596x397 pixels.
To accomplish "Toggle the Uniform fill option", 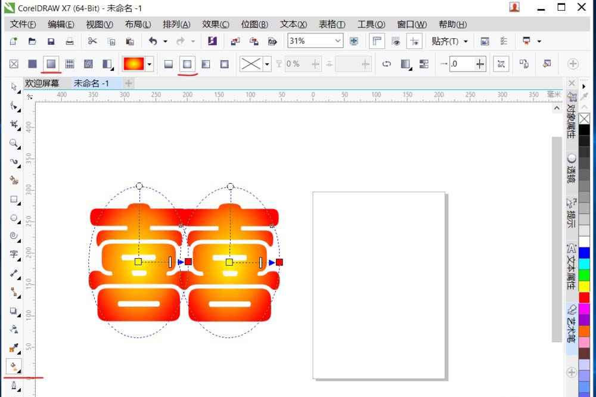I will (x=32, y=64).
